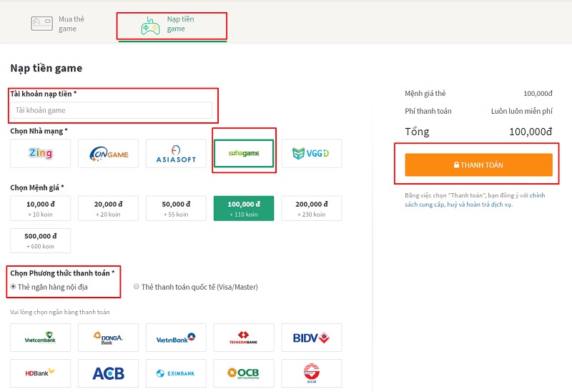The image size is (572, 392).
Task: Choose the VGG ID provider logo
Action: click(x=312, y=153)
